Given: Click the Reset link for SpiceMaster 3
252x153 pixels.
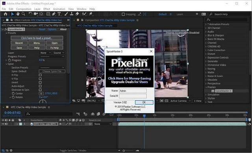Looking at the screenshot, I should pos(42,29).
